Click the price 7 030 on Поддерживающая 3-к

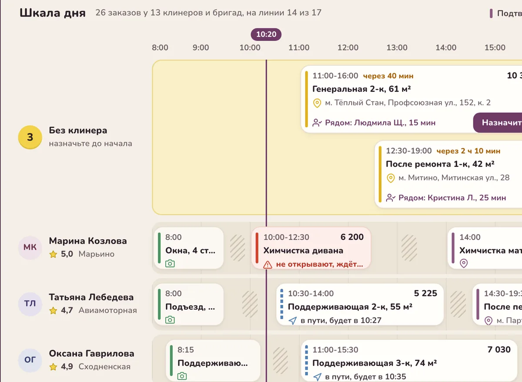click(499, 350)
